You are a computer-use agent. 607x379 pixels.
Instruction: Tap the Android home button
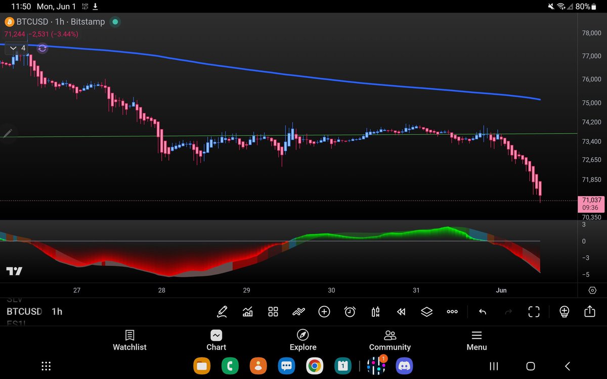[531, 366]
